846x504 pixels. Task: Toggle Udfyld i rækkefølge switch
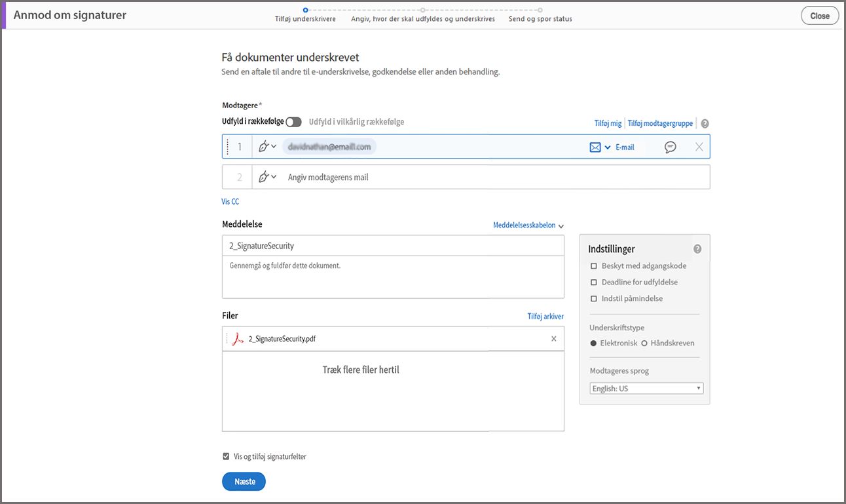(293, 122)
